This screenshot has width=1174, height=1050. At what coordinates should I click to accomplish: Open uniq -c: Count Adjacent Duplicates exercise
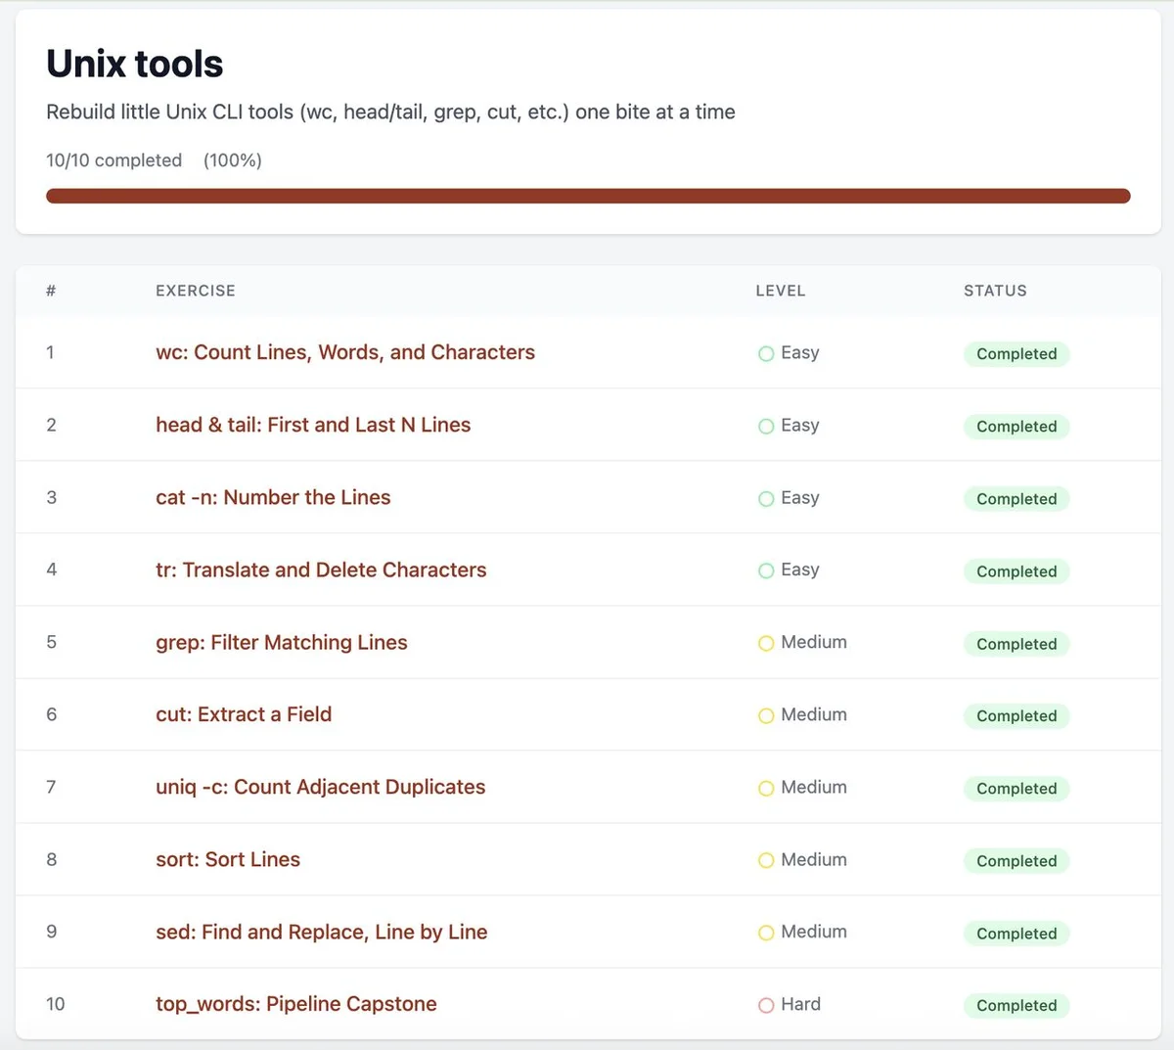click(321, 787)
